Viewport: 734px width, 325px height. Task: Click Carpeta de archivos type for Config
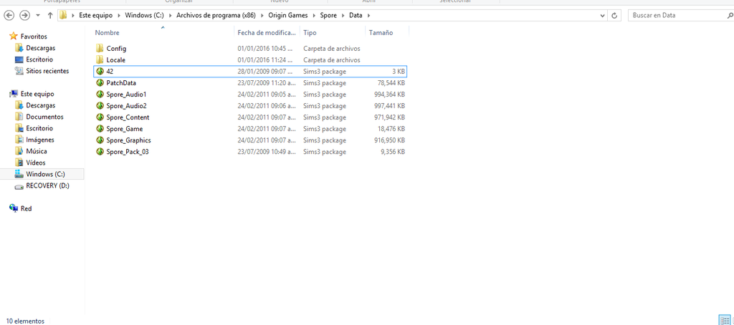click(331, 48)
